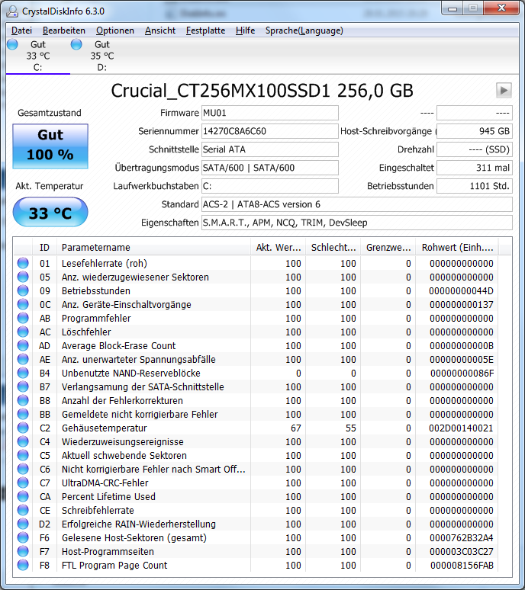This screenshot has height=590, width=525.
Task: Click the Akt. Wer... column header
Action: 279,247
